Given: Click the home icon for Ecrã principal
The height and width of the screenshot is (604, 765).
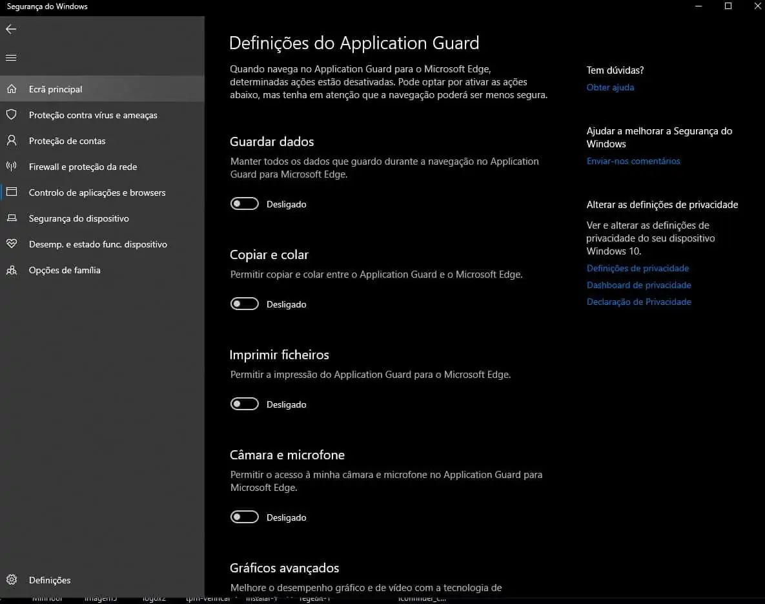Looking at the screenshot, I should [11, 89].
